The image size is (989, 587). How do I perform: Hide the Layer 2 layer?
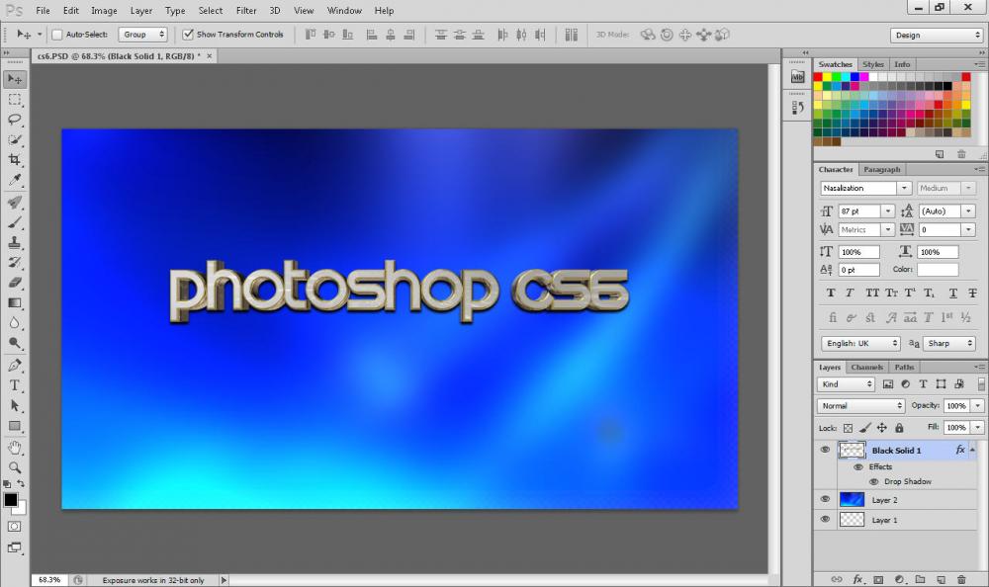[825, 499]
